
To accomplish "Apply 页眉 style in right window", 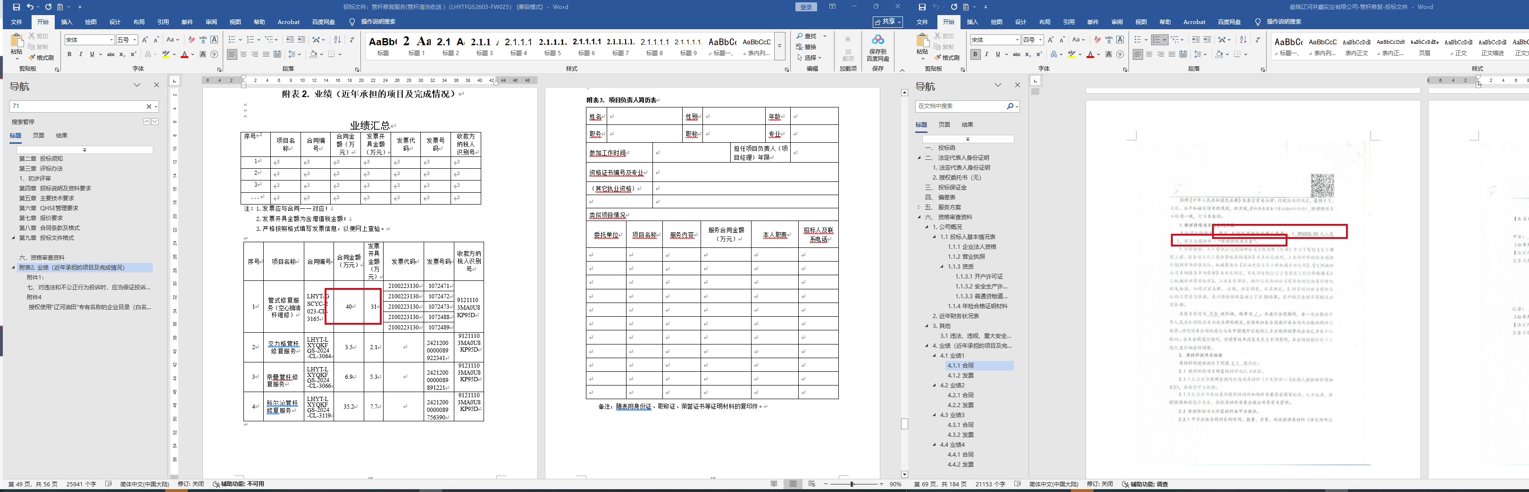I will coord(1425,46).
